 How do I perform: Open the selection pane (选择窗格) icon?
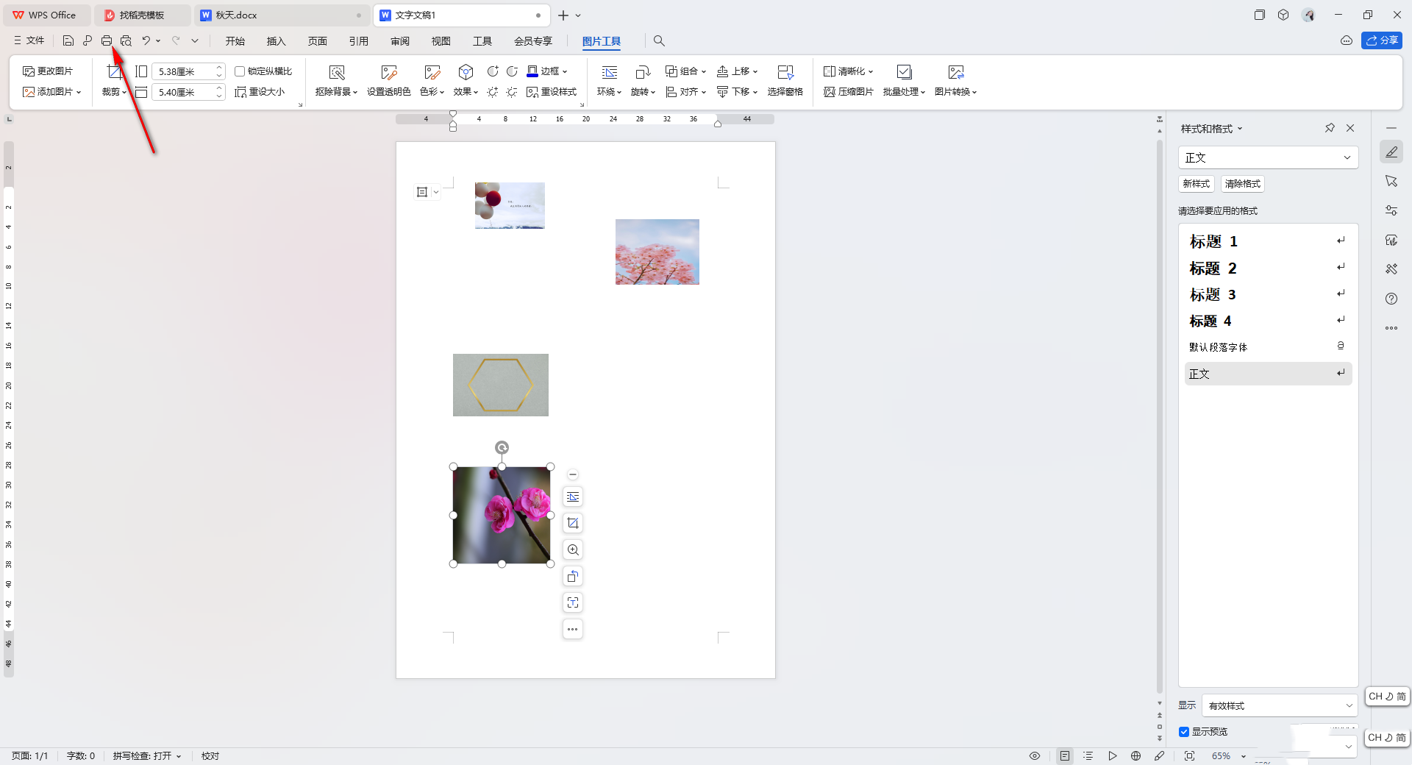click(785, 72)
